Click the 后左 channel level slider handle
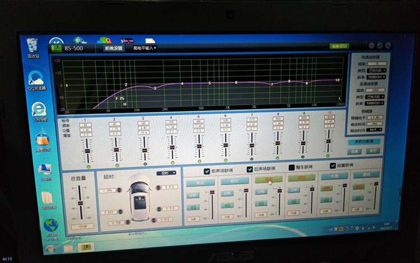 click(280, 190)
